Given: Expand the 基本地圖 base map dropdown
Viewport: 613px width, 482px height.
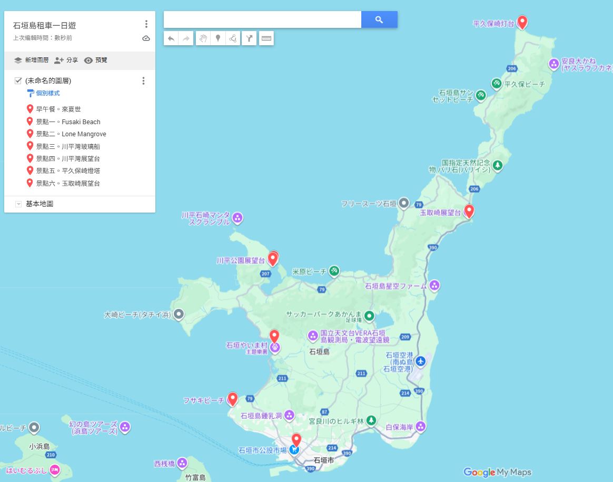Looking at the screenshot, I should [18, 204].
